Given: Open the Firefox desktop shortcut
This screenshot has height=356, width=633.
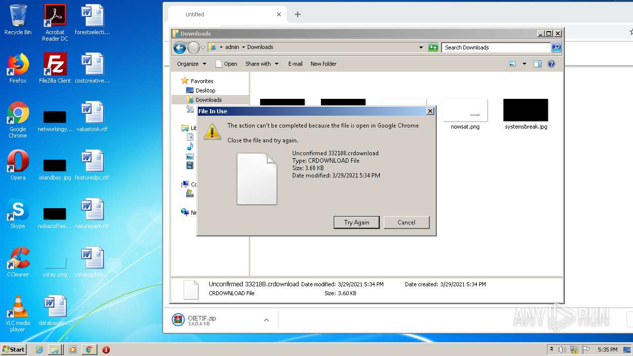Looking at the screenshot, I should (x=18, y=68).
